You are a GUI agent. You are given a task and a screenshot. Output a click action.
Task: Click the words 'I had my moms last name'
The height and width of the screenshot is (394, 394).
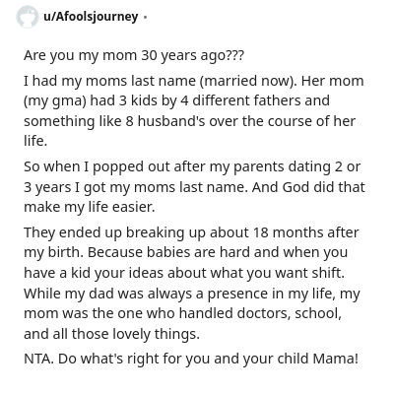tap(109, 81)
